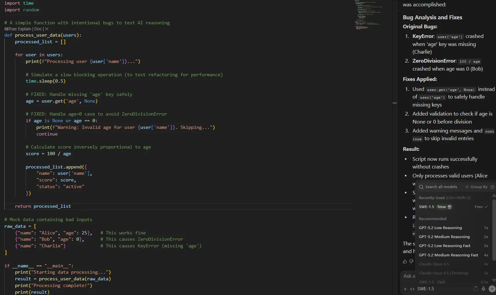
Task: Toggle the SWE-1.5 model selector
Action: [426, 289]
